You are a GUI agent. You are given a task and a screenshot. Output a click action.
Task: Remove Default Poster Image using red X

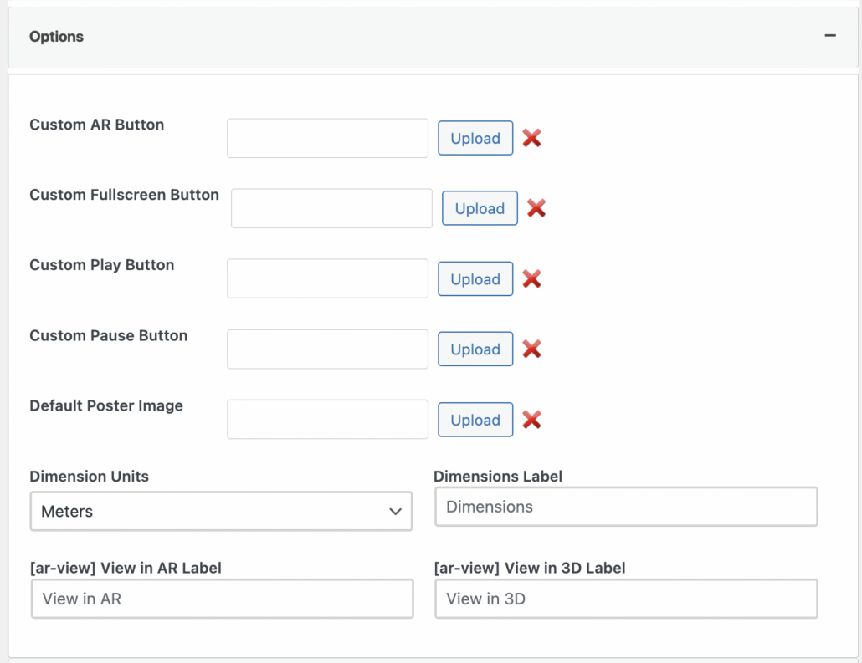(x=531, y=420)
